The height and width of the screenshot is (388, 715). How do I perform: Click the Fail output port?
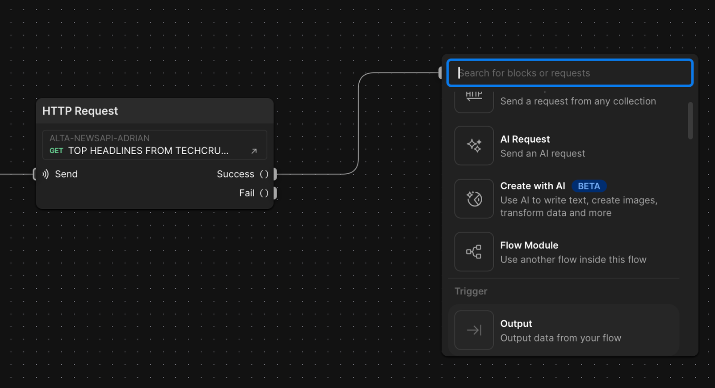(275, 193)
